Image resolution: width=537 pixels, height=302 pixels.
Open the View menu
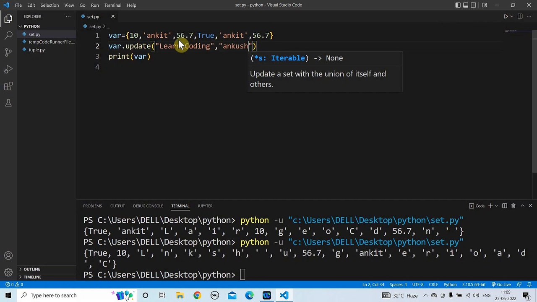[x=69, y=5]
